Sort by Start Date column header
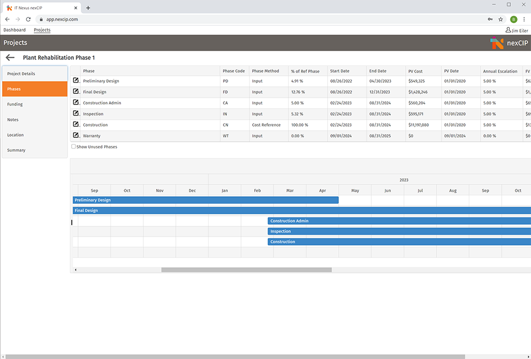The image size is (531, 359). click(347, 71)
